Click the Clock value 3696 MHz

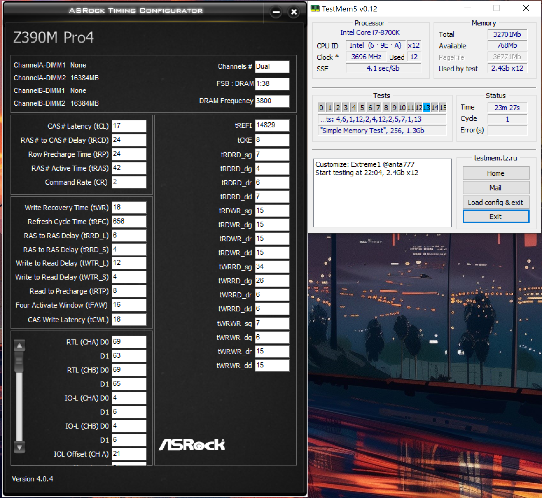[x=366, y=57]
